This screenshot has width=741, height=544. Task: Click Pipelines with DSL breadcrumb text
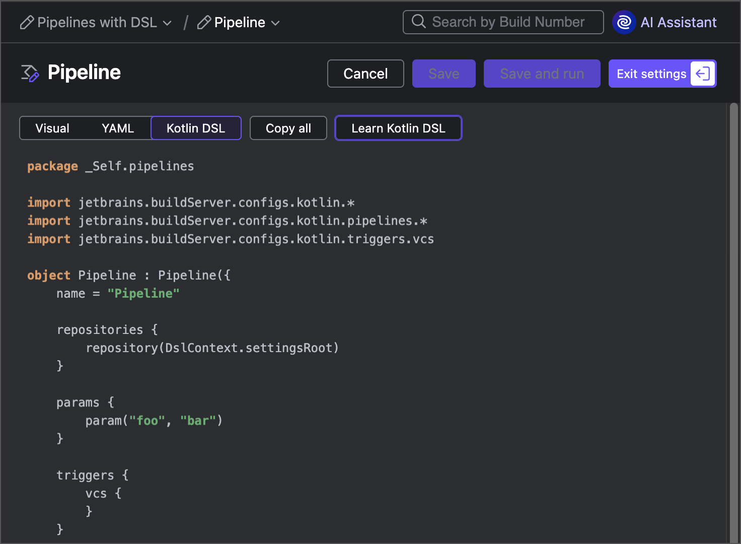97,23
